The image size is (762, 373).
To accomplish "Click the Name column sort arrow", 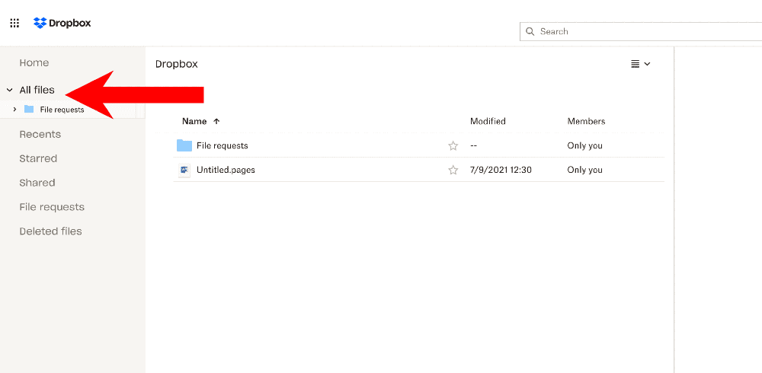I will pyautogui.click(x=216, y=122).
